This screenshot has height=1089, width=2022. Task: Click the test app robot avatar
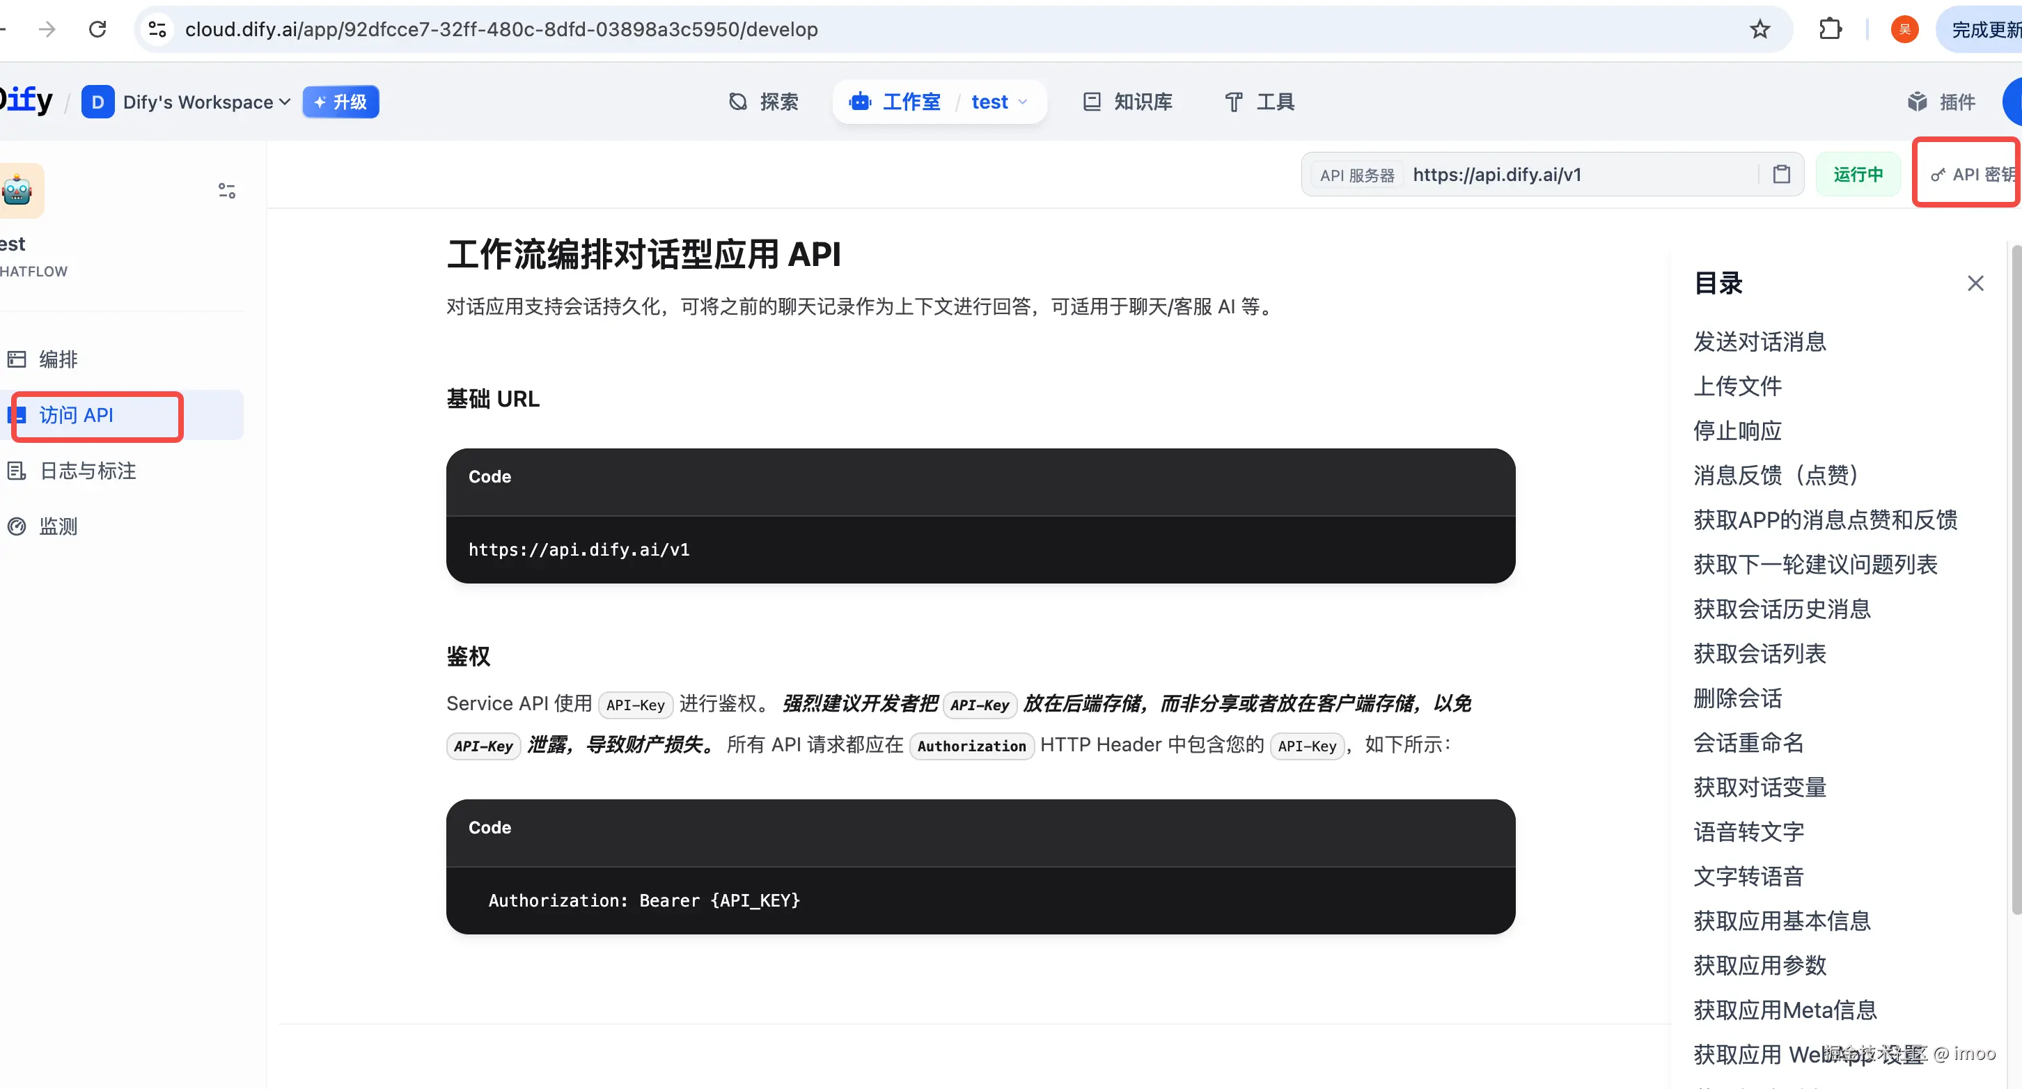pyautogui.click(x=17, y=191)
